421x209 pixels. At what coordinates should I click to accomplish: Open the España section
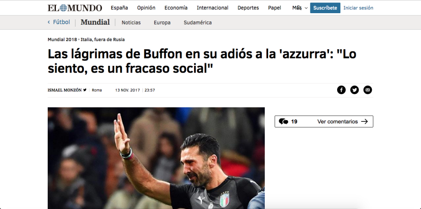coord(119,8)
